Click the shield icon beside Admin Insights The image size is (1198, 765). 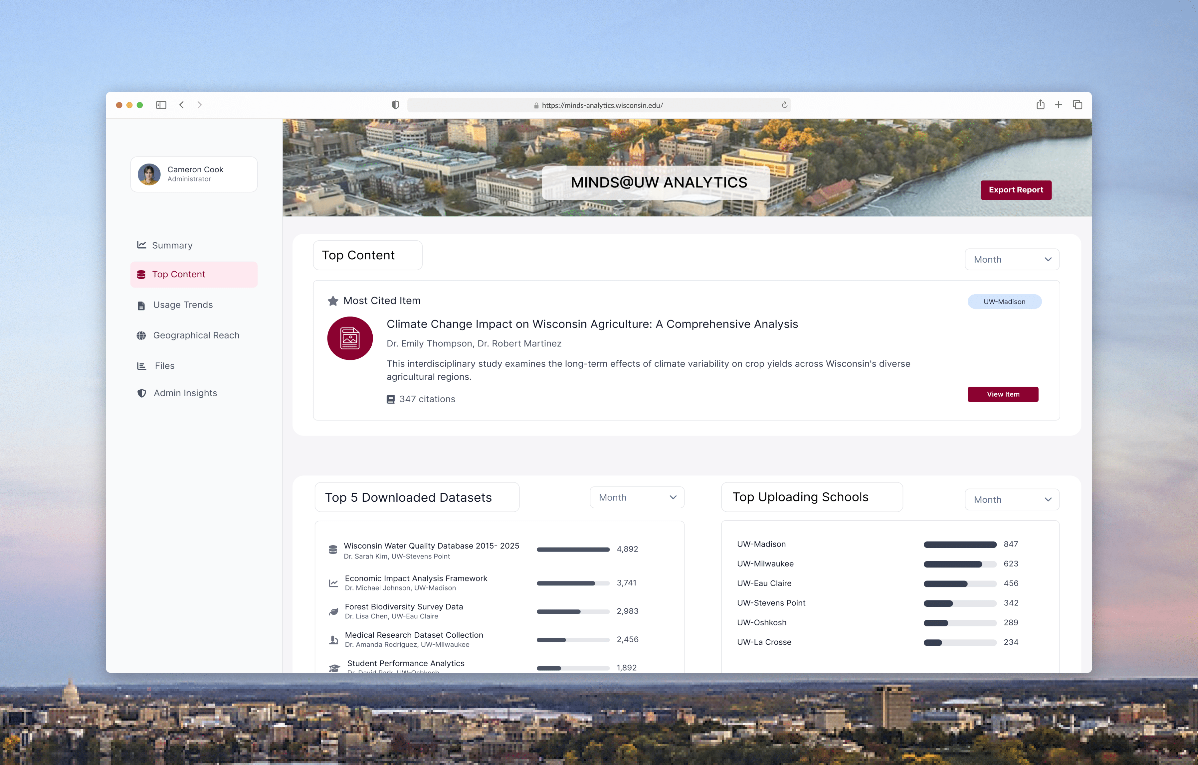click(x=142, y=393)
